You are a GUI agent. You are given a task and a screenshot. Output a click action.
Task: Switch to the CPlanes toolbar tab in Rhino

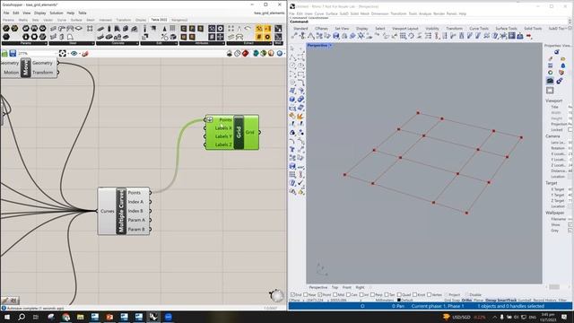(321, 28)
